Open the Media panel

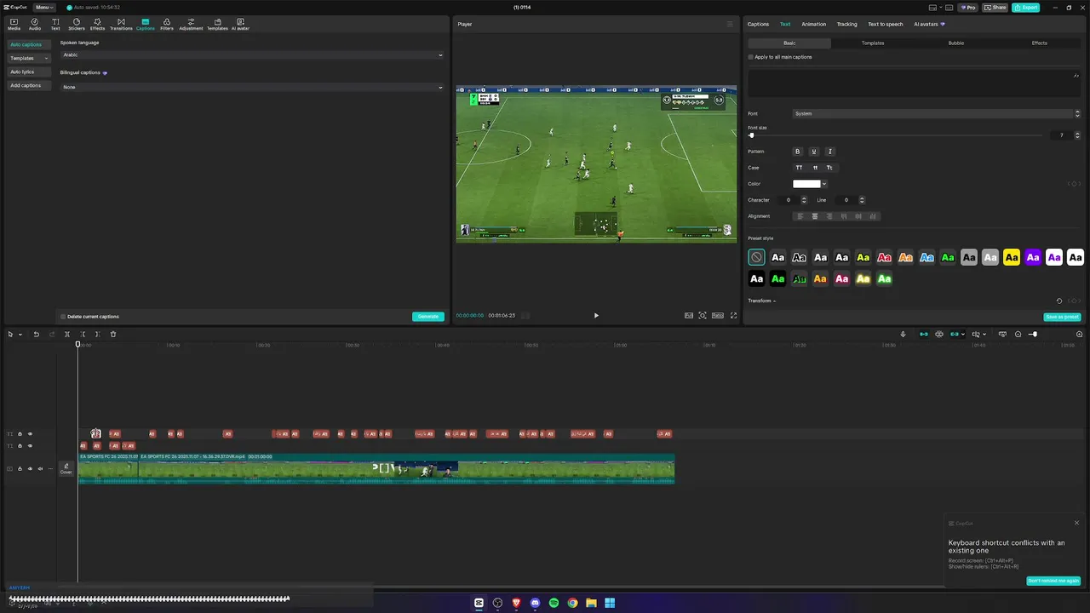pos(14,24)
